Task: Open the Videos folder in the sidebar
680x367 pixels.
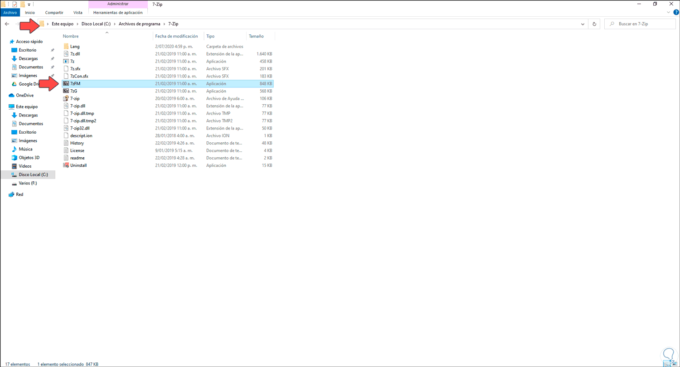Action: coord(25,166)
